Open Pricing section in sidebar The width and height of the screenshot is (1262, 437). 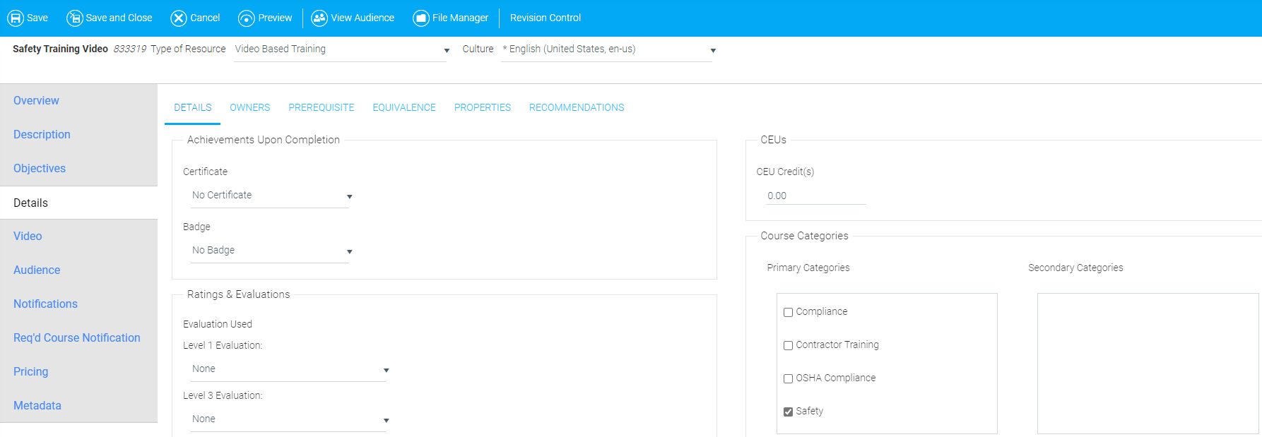tap(31, 371)
